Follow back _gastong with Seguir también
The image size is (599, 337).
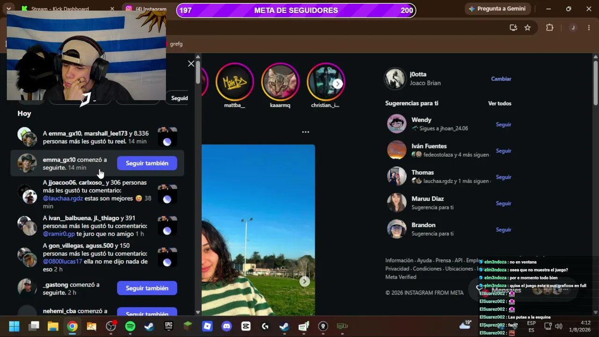pyautogui.click(x=147, y=288)
